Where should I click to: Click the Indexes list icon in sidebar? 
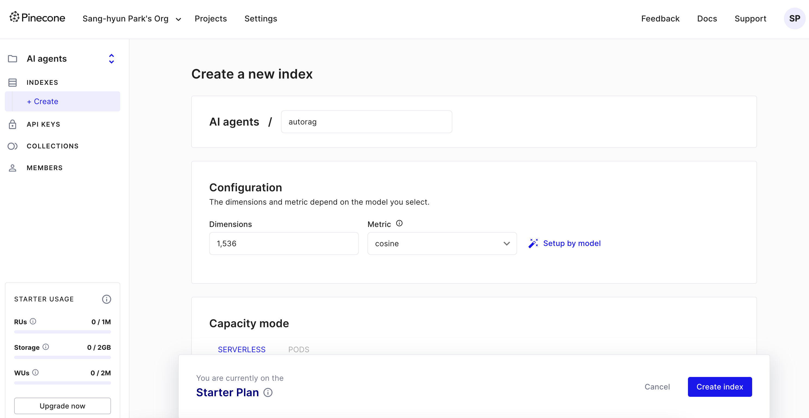[x=13, y=83]
